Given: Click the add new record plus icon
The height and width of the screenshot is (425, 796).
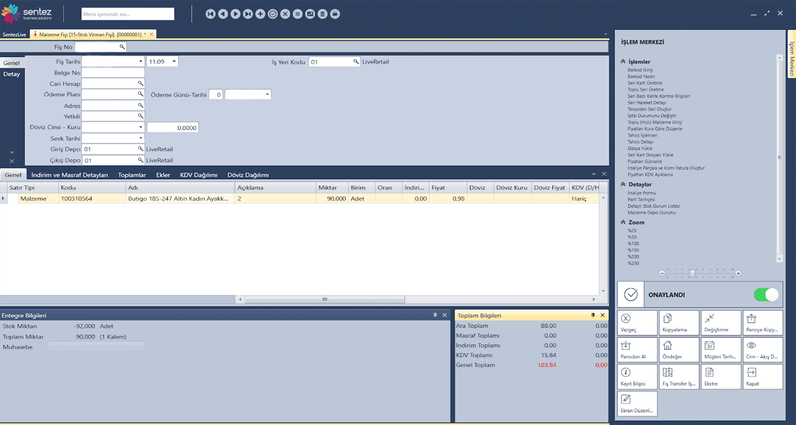Looking at the screenshot, I should 260,14.
